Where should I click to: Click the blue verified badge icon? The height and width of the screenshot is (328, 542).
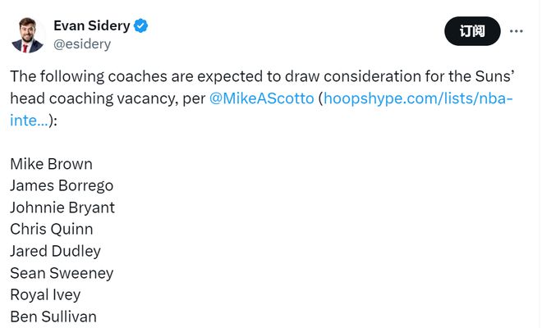coord(141,26)
